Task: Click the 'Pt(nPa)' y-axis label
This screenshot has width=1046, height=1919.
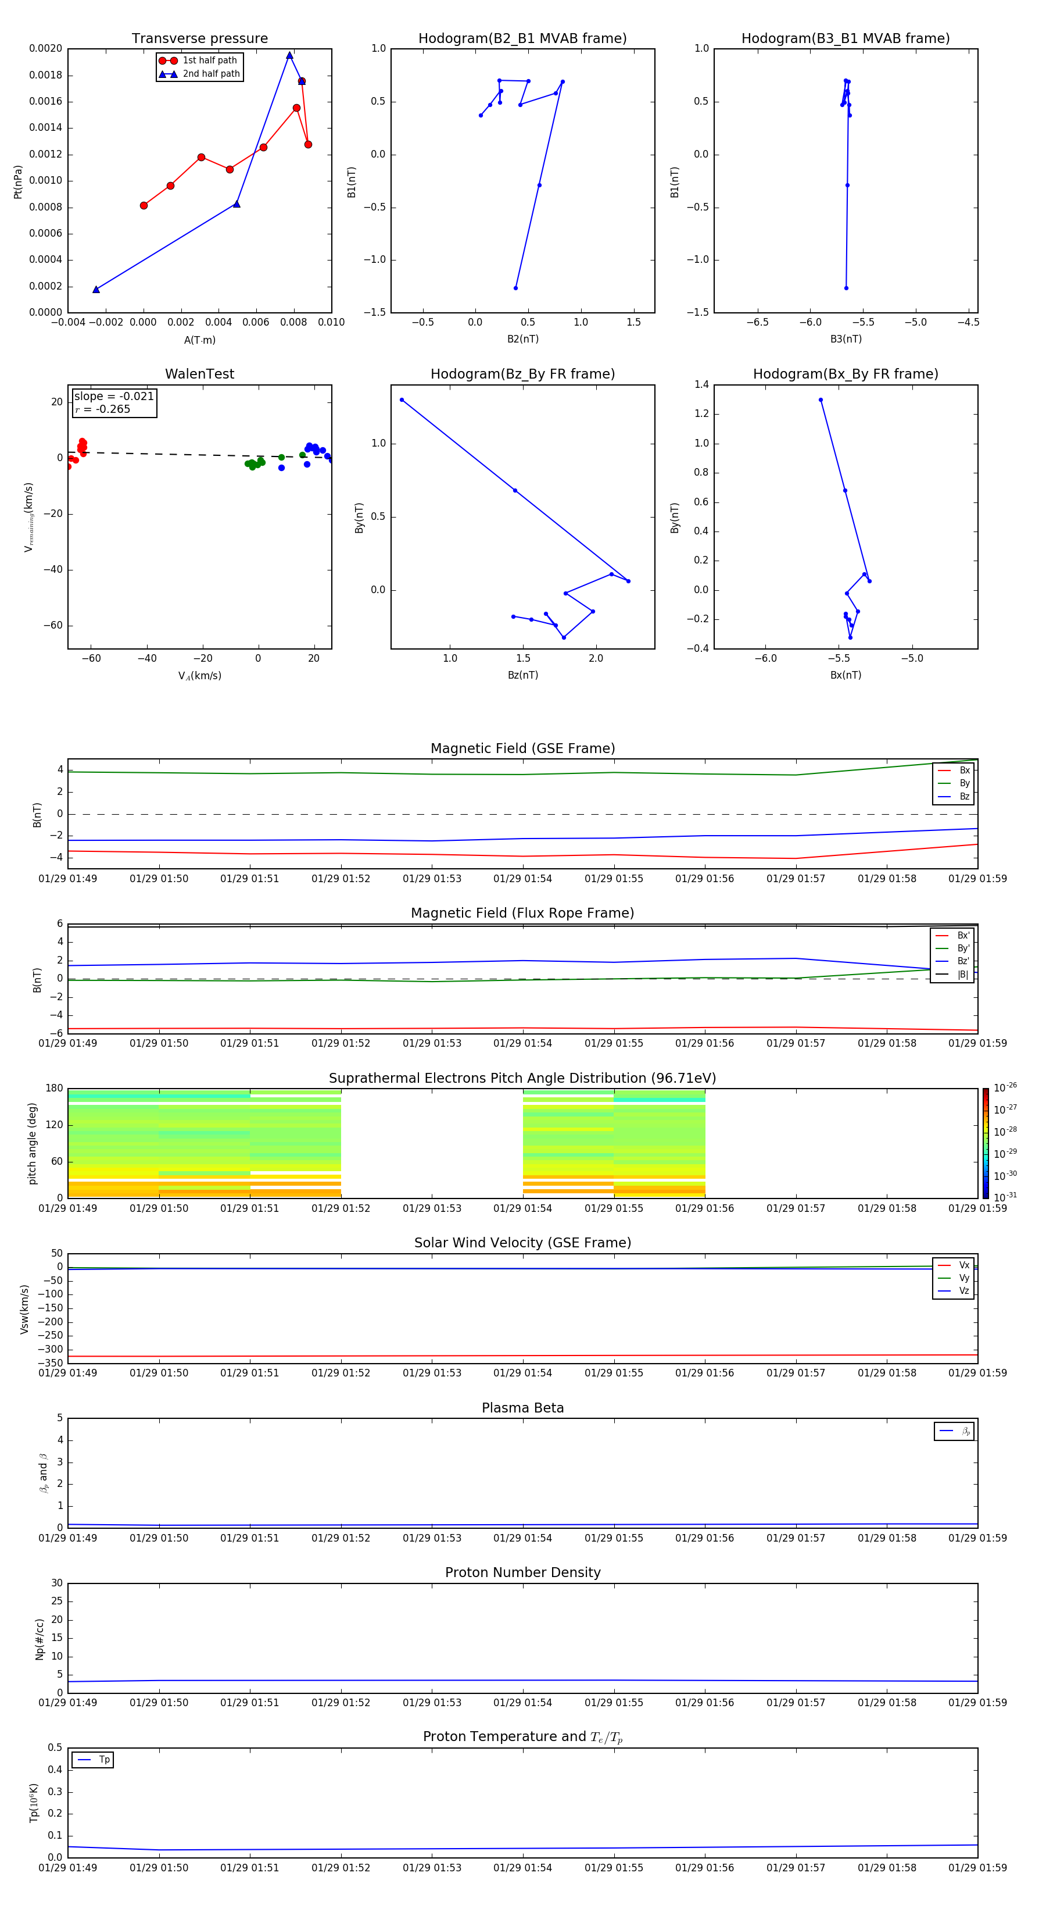Action: (x=18, y=181)
